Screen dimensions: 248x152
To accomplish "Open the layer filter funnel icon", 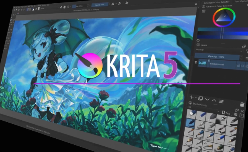I will (x=247, y=51).
